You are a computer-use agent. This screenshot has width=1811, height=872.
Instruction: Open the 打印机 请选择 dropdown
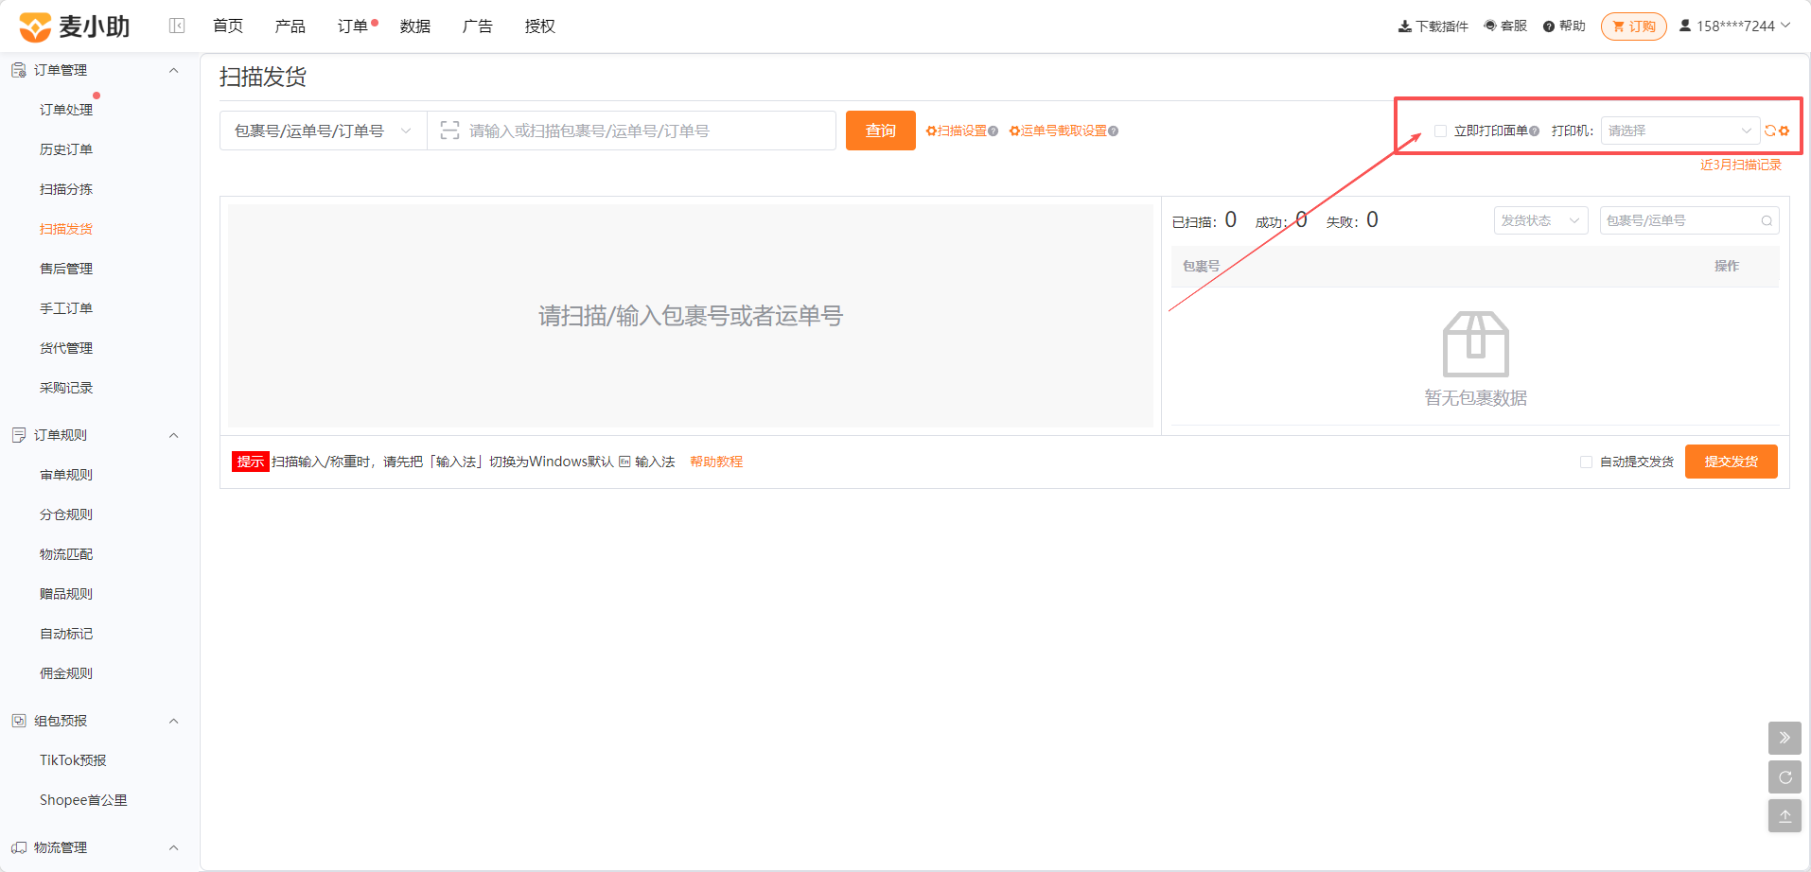click(x=1679, y=131)
